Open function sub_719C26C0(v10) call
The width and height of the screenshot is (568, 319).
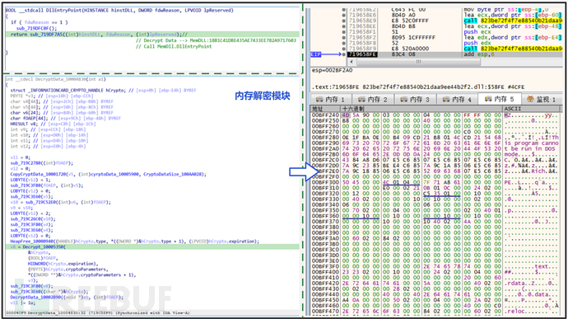(33, 218)
